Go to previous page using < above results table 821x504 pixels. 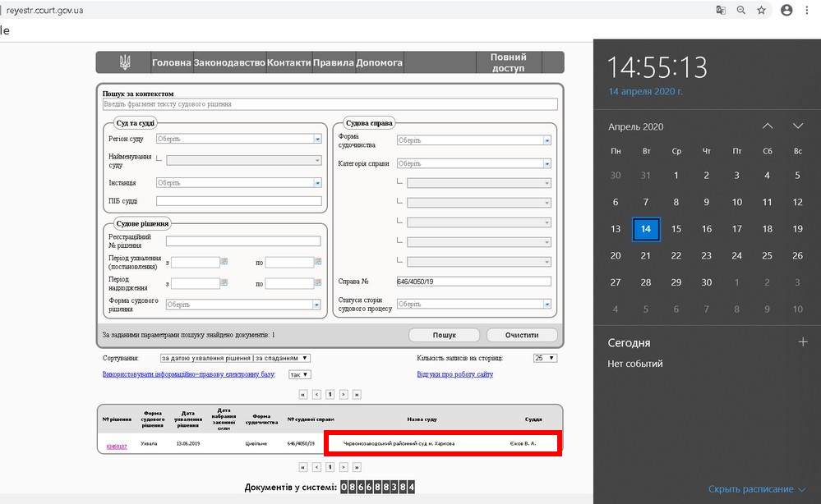(316, 395)
